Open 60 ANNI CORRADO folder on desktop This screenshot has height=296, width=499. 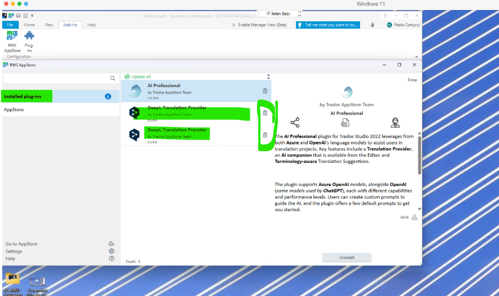(12, 284)
